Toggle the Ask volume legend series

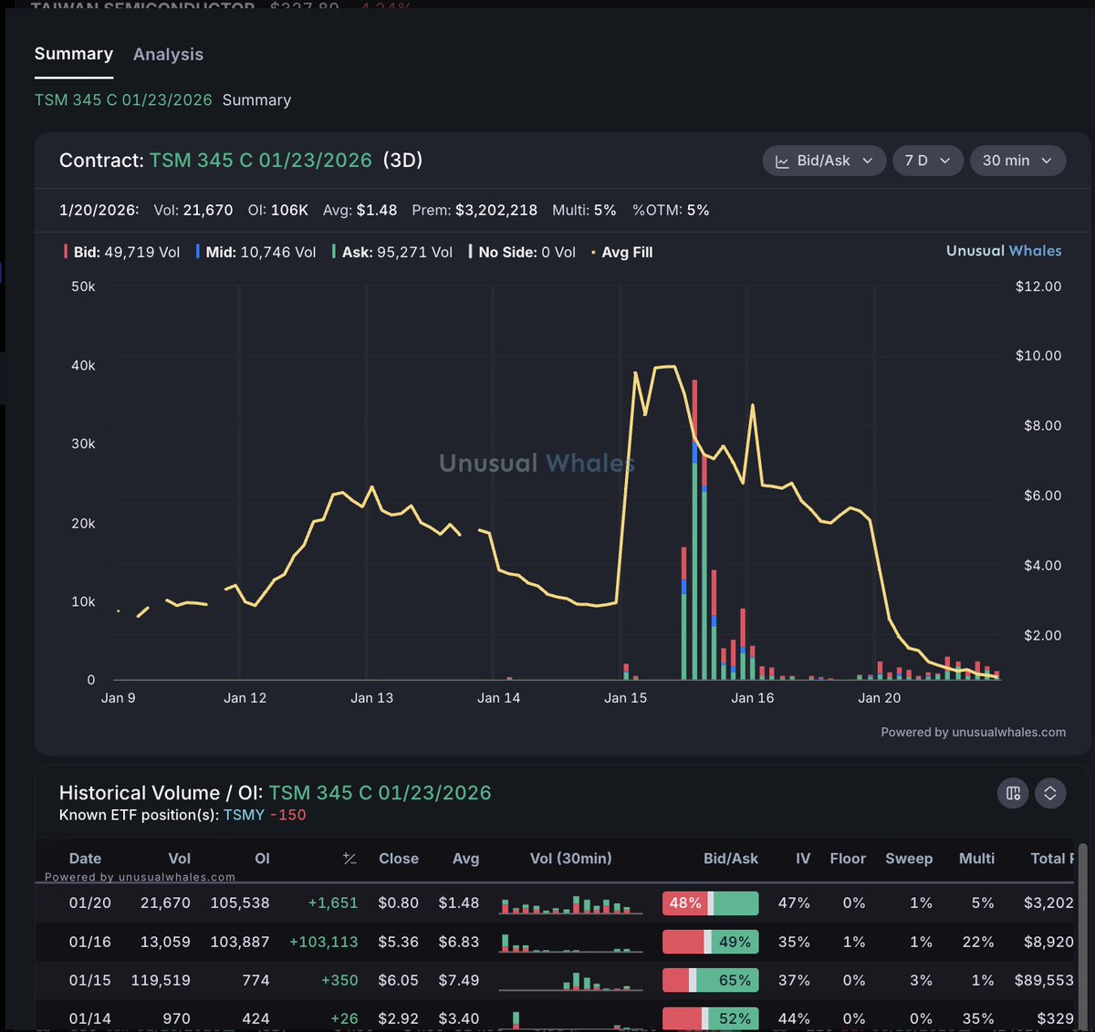tap(391, 252)
